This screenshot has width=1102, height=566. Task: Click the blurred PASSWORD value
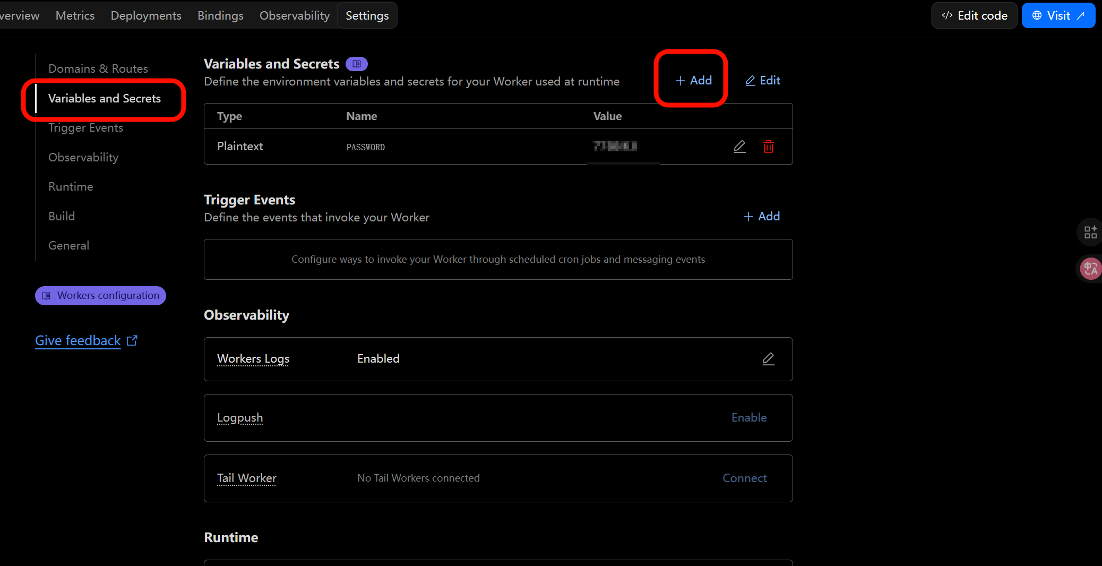[x=615, y=146]
